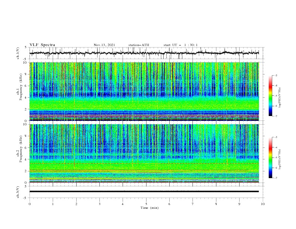Click the "-3" tick on ch.1 colorbar
This screenshot has height=229, width=296.
click(275, 75)
